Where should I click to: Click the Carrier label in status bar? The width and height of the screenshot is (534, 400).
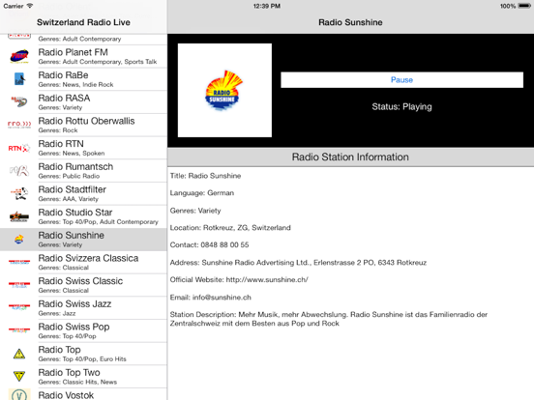(x=14, y=6)
